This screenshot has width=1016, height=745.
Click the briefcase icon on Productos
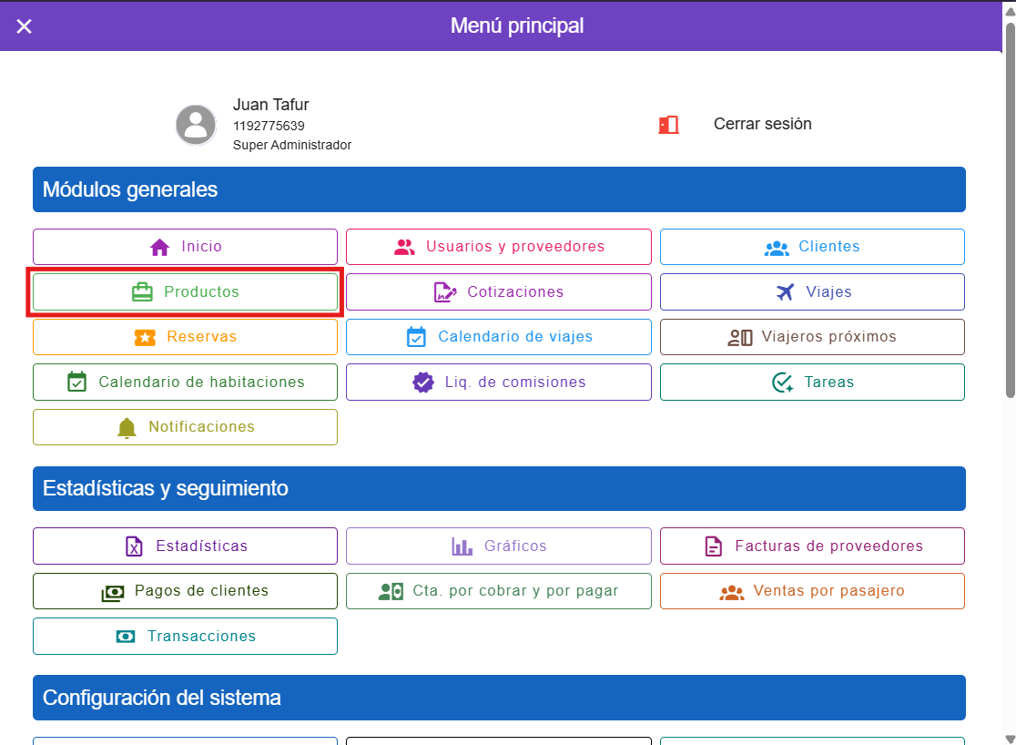(142, 292)
